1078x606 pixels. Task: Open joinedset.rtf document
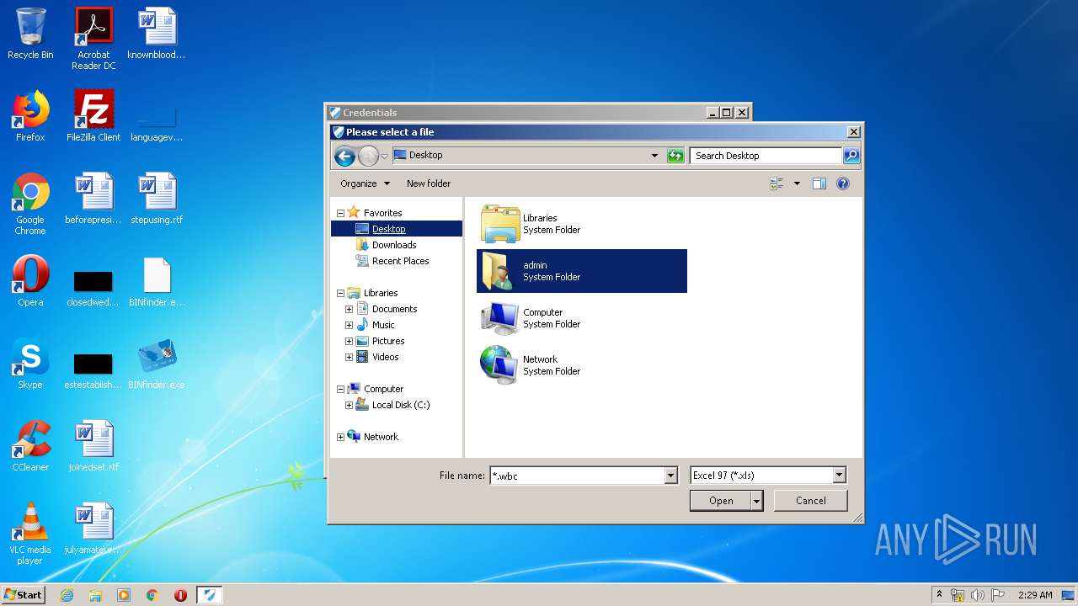[x=93, y=446]
